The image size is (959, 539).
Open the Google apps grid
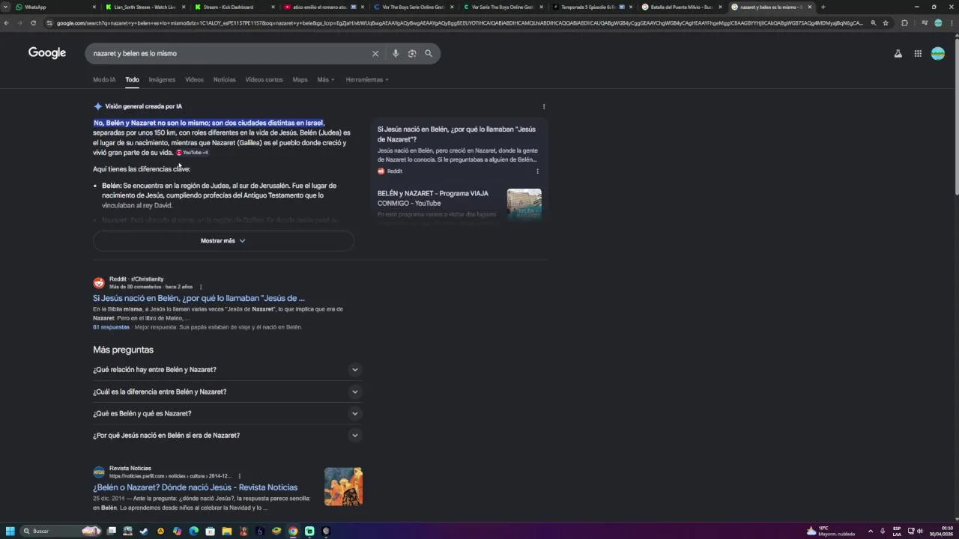(x=918, y=53)
